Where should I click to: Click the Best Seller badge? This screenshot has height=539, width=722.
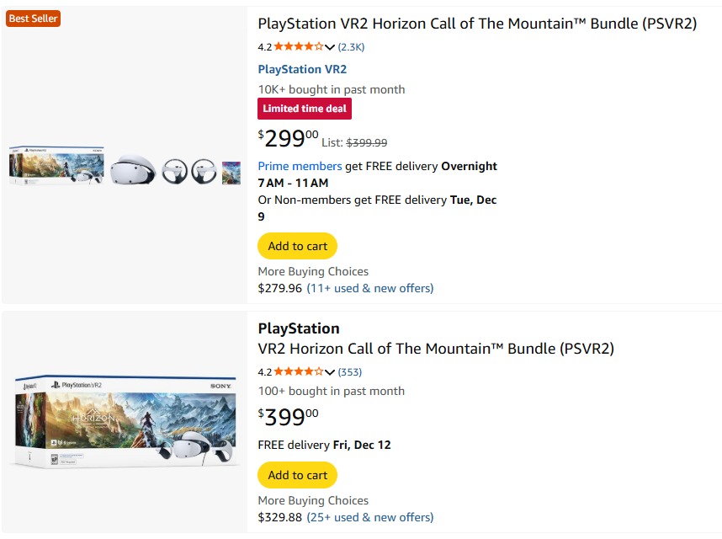pyautogui.click(x=33, y=19)
